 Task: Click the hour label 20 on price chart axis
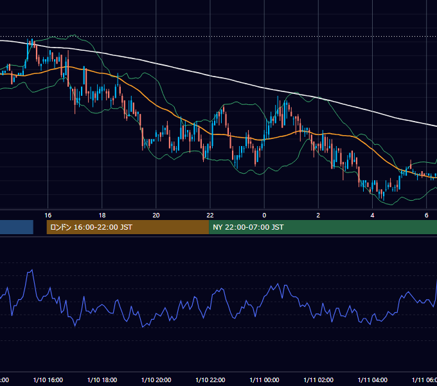coord(156,215)
